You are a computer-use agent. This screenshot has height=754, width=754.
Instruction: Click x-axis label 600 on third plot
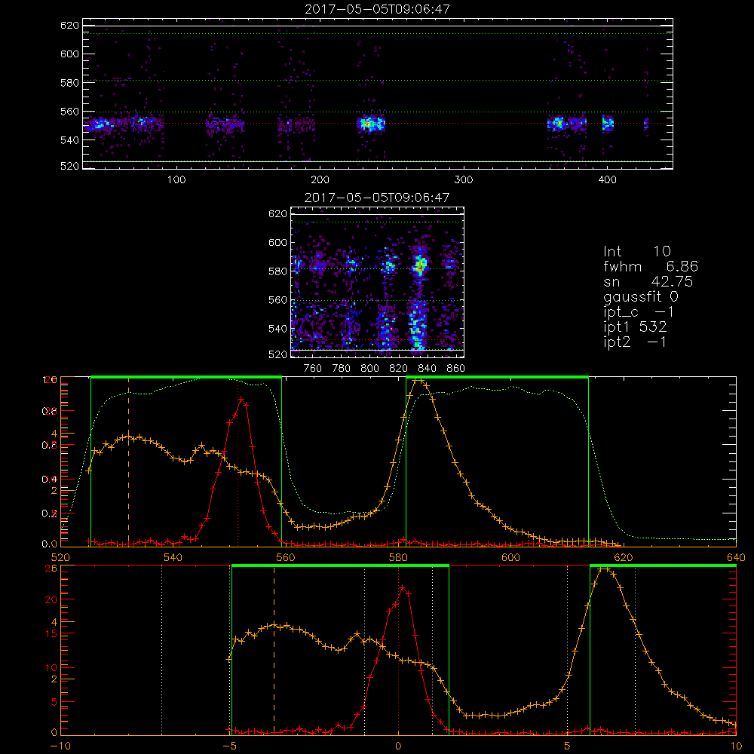510,557
